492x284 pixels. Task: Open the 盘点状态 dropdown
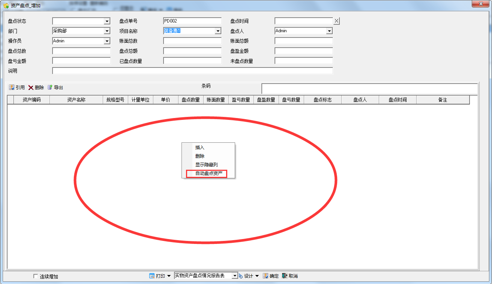click(x=107, y=21)
